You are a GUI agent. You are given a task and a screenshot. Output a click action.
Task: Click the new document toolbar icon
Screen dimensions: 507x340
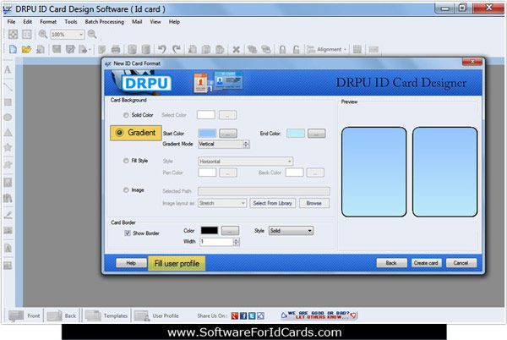click(13, 49)
